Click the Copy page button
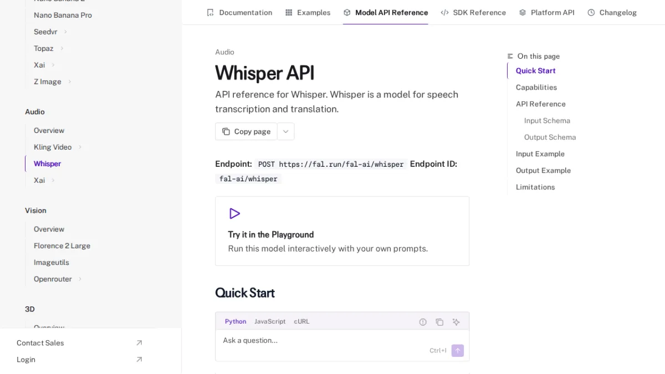665x374 pixels. 246,131
